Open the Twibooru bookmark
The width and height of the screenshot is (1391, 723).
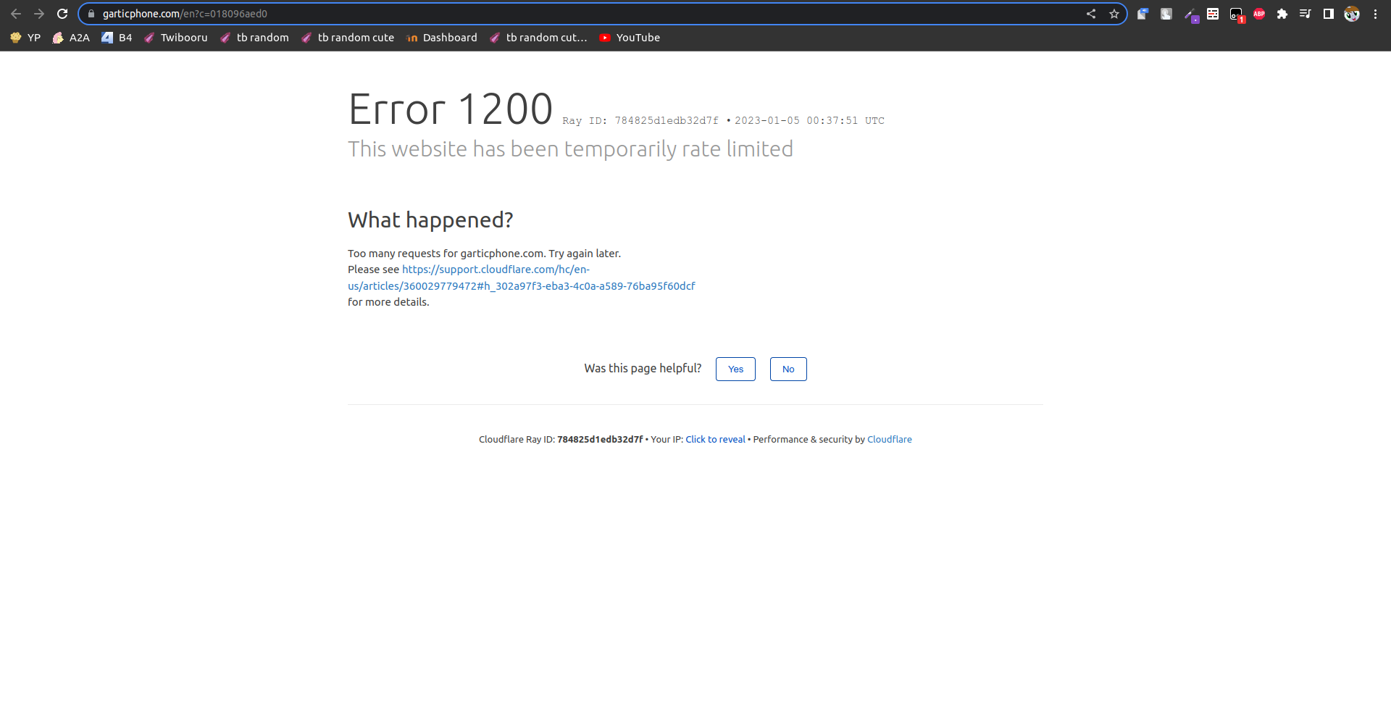click(176, 38)
